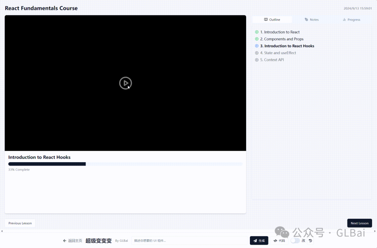The image size is (377, 248).
Task: Click gray play icon beside Context API
Action: [x=257, y=60]
